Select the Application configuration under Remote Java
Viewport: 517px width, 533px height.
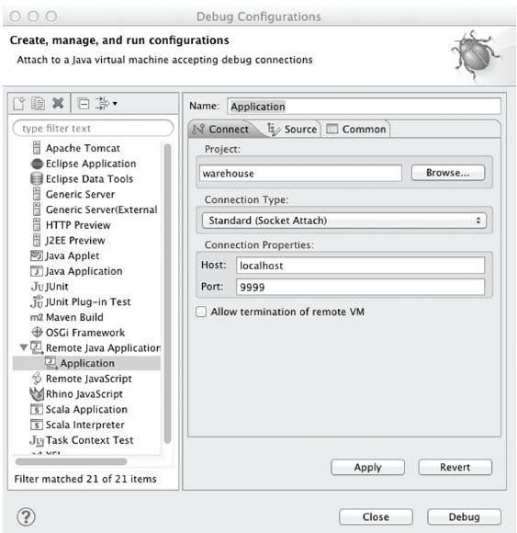pyautogui.click(x=86, y=363)
